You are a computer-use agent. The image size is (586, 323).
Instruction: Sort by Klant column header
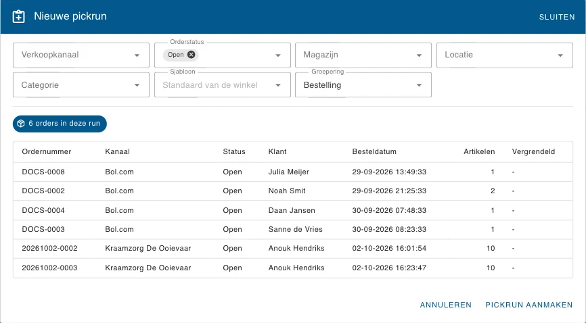point(277,151)
